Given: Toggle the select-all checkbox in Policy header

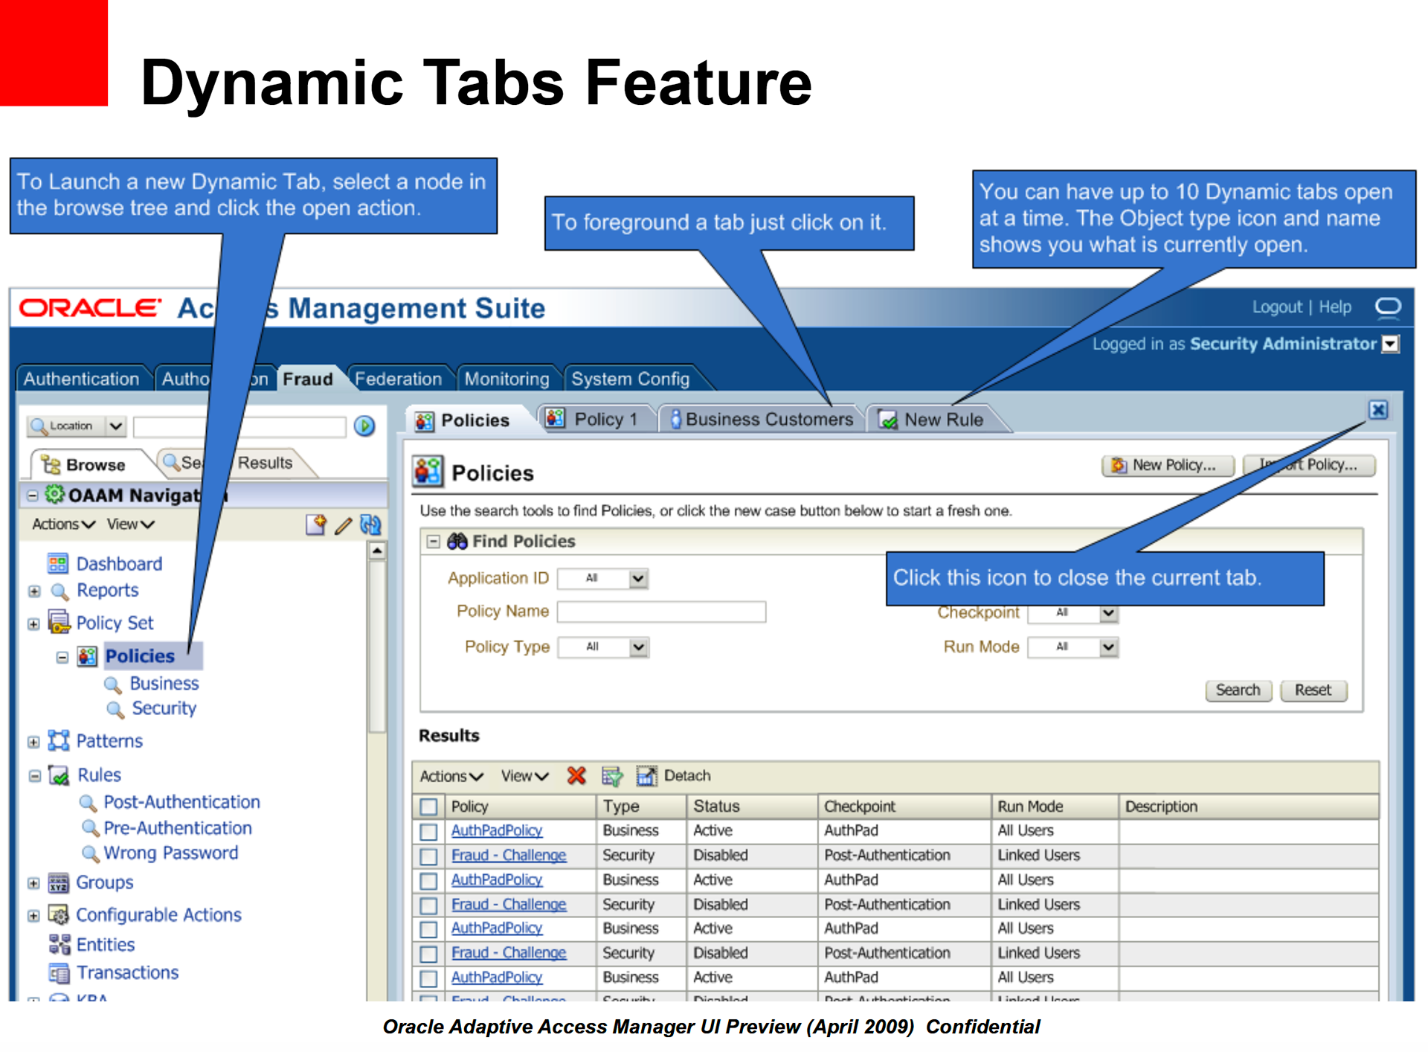Looking at the screenshot, I should coord(428,806).
